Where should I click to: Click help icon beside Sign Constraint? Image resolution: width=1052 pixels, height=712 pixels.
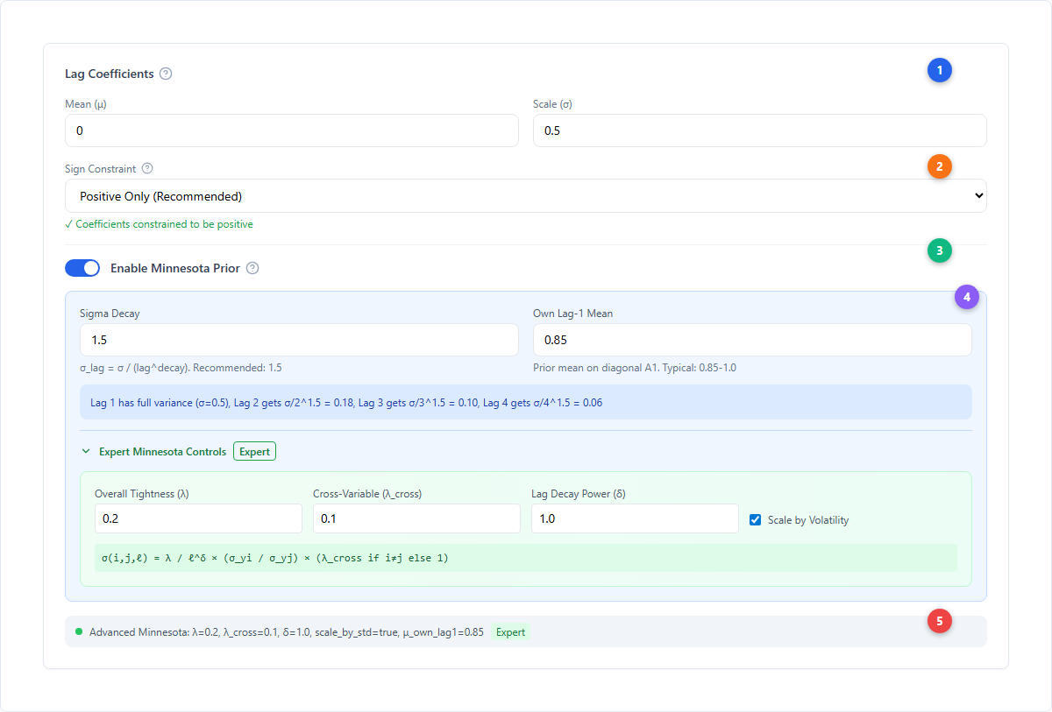[x=147, y=168]
